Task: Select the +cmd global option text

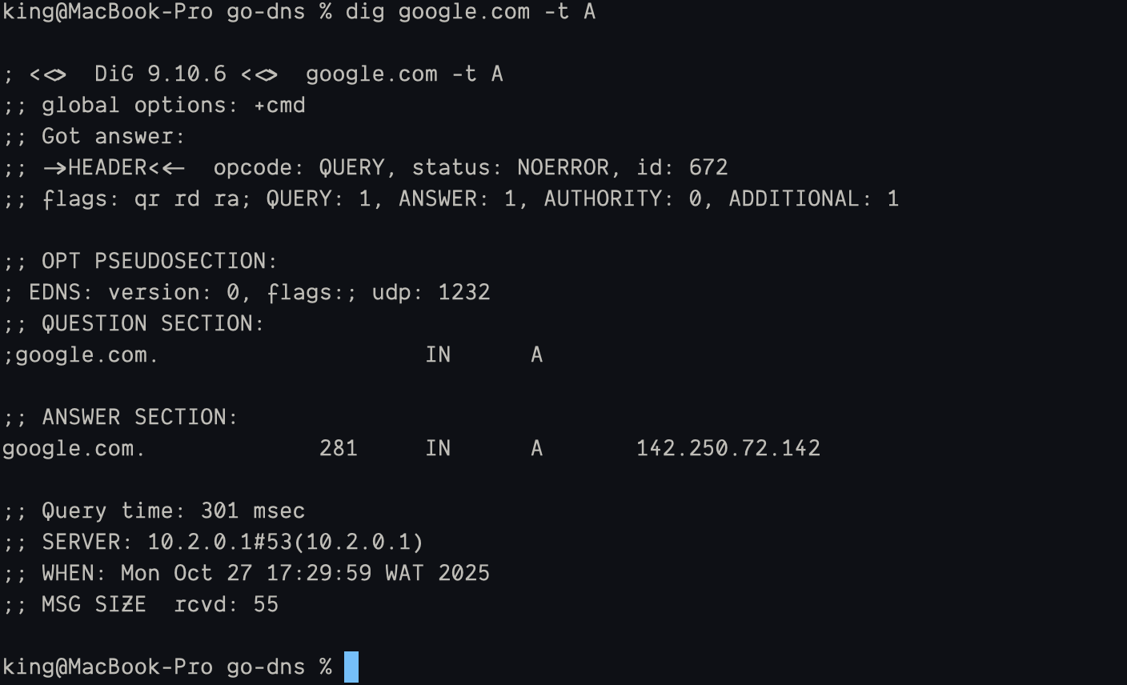Action: point(279,105)
